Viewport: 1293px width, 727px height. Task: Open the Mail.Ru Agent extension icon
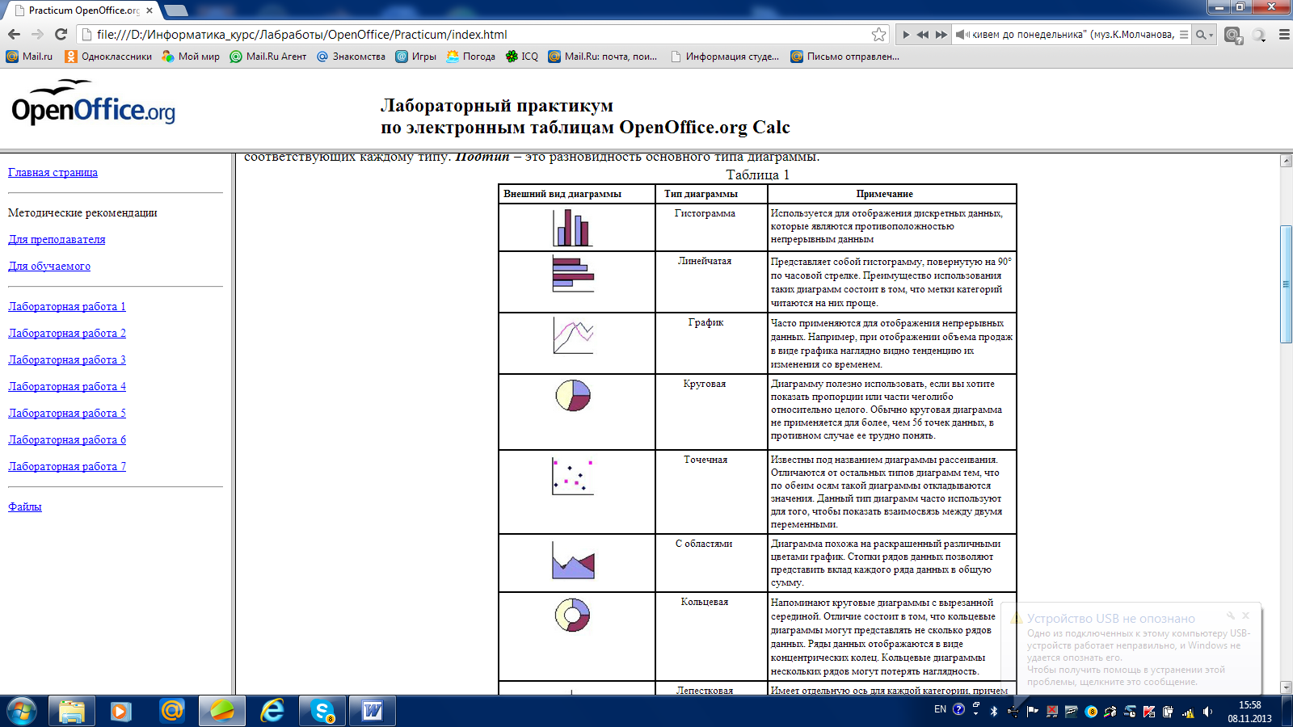[1233, 35]
